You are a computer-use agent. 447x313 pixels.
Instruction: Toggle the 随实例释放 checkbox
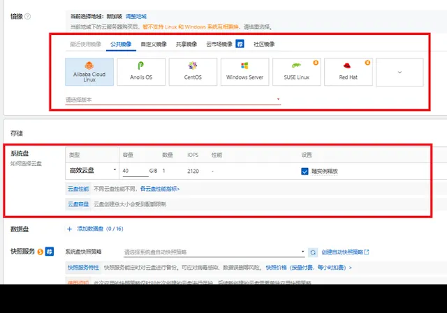coord(305,171)
